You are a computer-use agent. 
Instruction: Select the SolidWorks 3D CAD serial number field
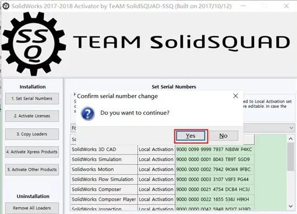(214, 149)
